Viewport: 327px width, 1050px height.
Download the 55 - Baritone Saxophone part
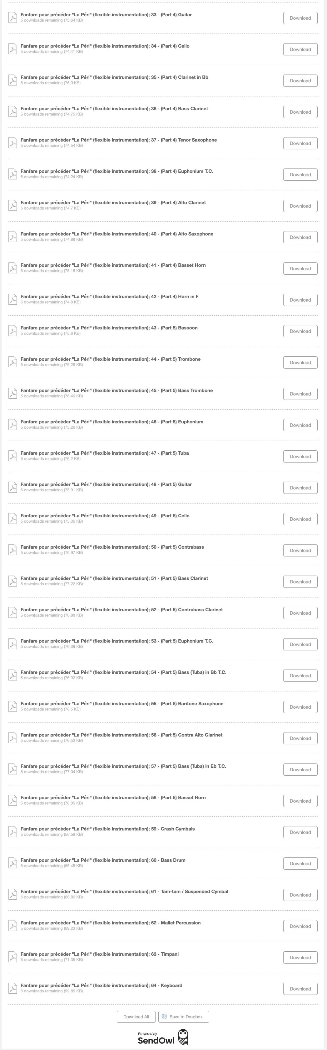pyautogui.click(x=300, y=707)
